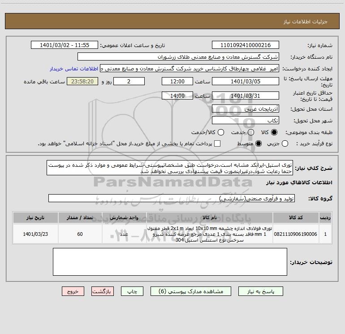Click the request creator name field
This screenshot has width=345, height=334.
click(x=190, y=69)
